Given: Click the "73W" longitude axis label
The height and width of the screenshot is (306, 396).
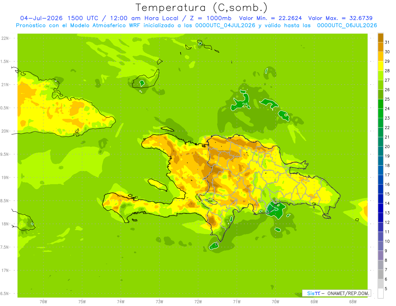Looking at the screenshot, I should point(159,302).
